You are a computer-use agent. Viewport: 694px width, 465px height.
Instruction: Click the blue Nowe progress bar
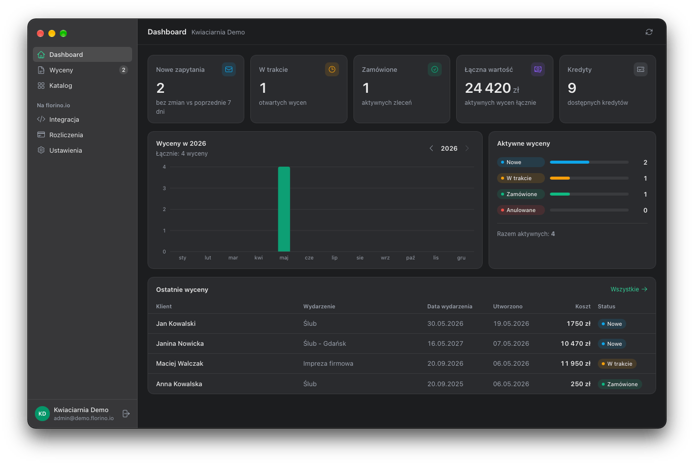pyautogui.click(x=569, y=162)
